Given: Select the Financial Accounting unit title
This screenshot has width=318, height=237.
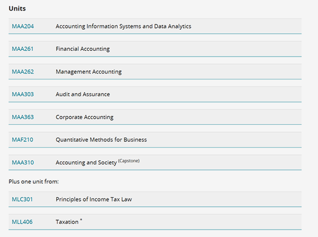Looking at the screenshot, I should point(83,49).
